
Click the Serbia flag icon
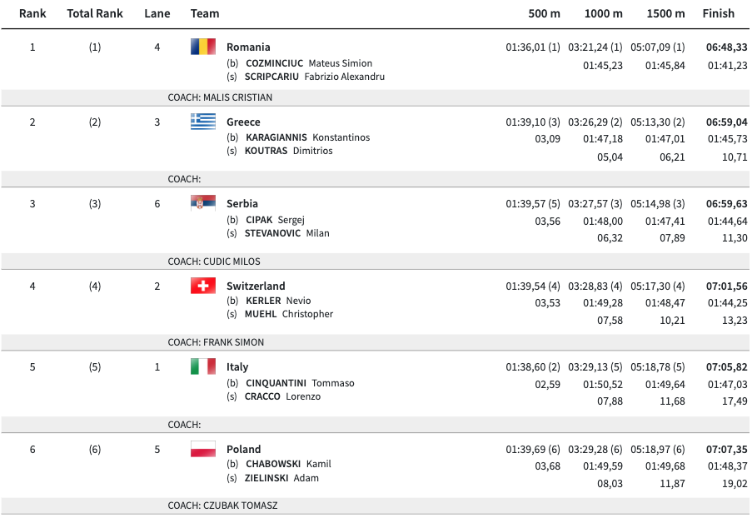point(203,202)
